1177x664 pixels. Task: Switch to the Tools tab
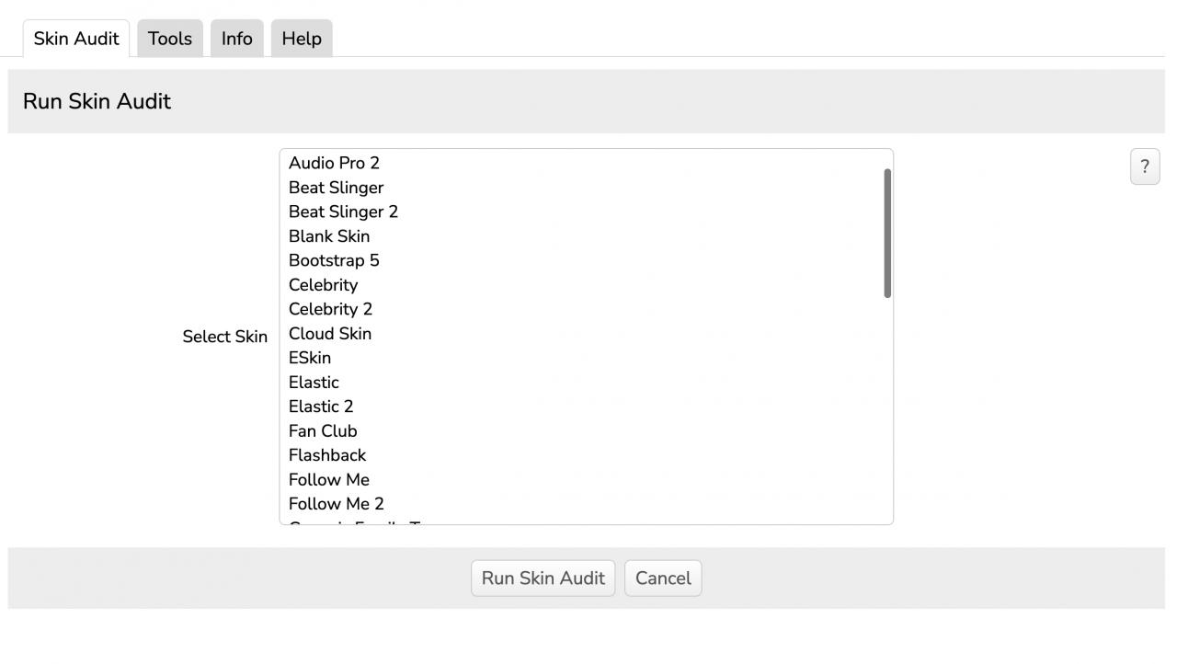pos(170,39)
